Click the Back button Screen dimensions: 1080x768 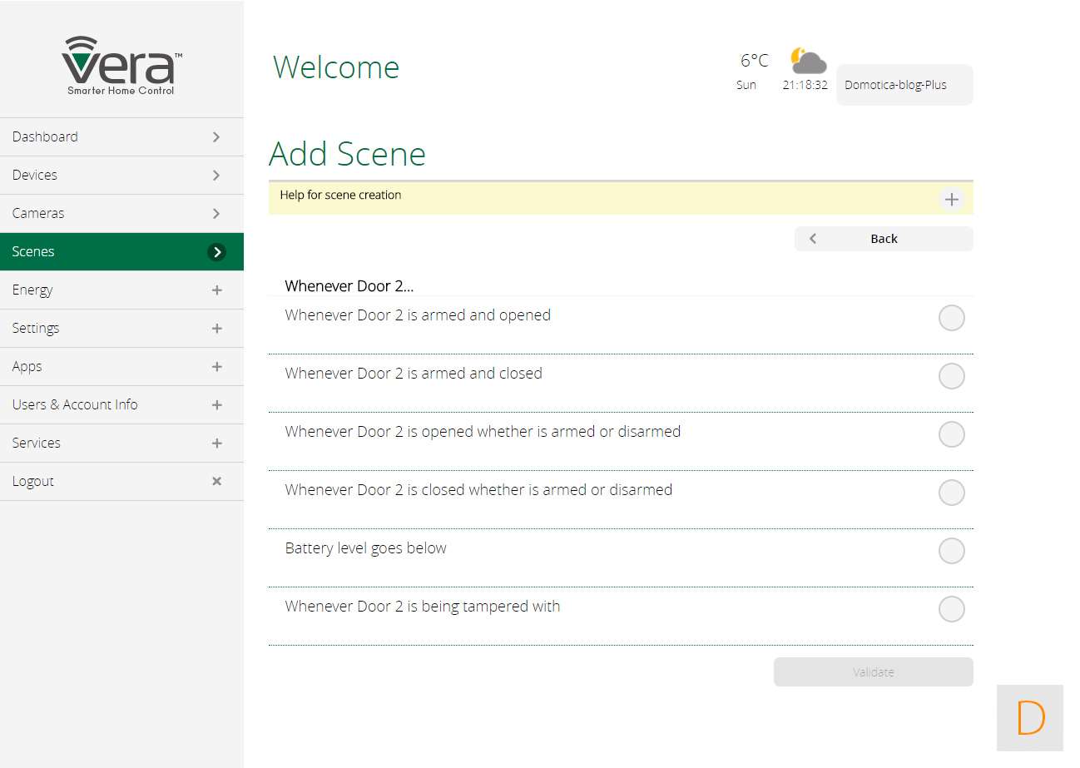pyautogui.click(x=883, y=239)
